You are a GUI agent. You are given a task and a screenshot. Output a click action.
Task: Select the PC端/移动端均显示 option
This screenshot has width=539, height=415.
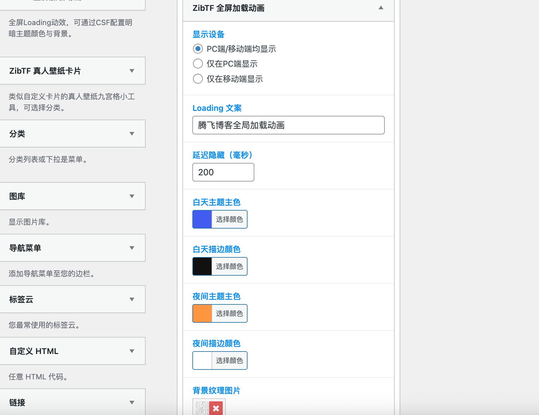coord(198,49)
